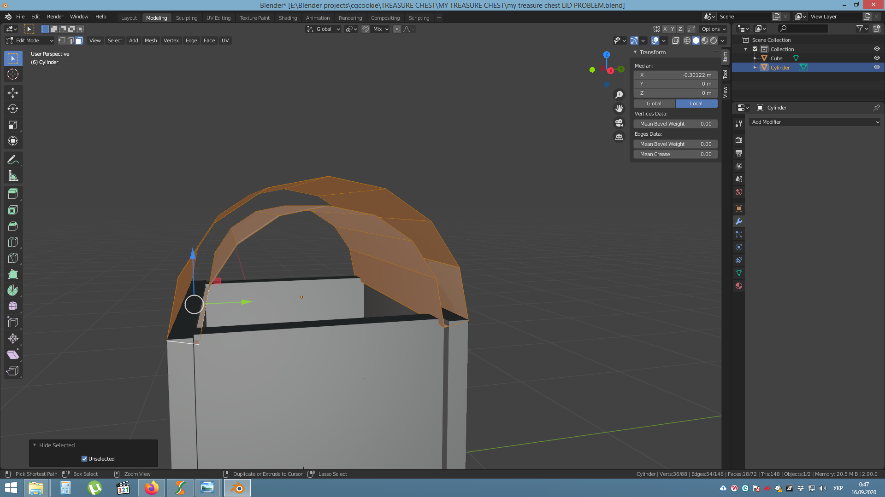Open the Edit Mode dropdown
This screenshot has height=497, width=885.
click(30, 40)
